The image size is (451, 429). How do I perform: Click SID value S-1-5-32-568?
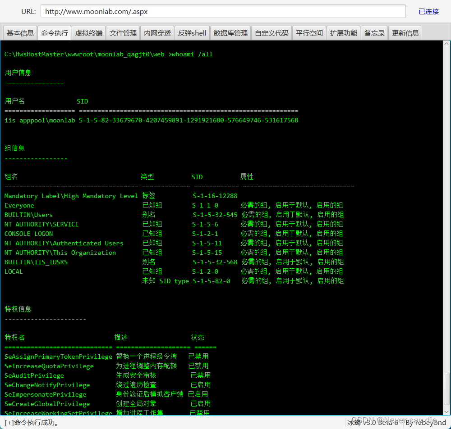(215, 262)
